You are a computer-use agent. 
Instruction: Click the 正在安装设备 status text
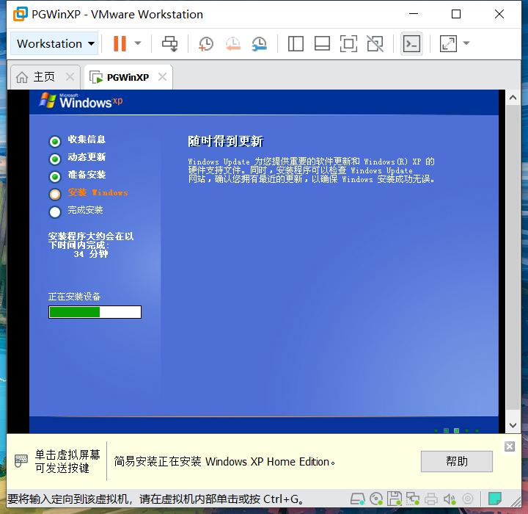[74, 297]
